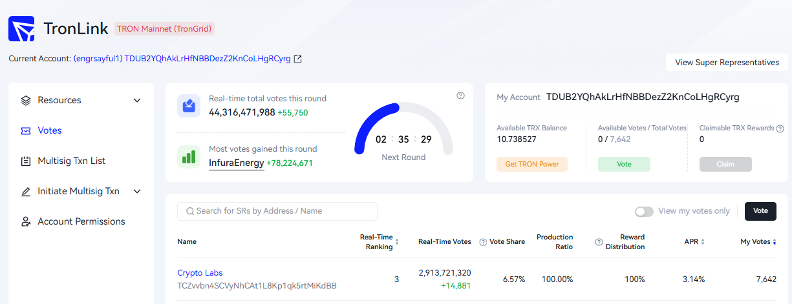This screenshot has height=304, width=792.
Task: Sort by My Votes arrows
Action: click(x=775, y=242)
